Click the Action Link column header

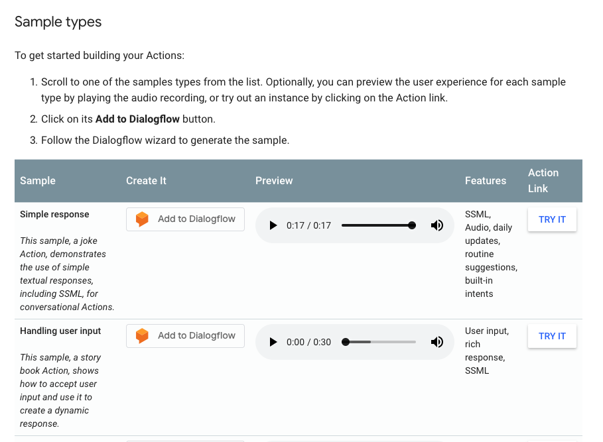(x=543, y=181)
